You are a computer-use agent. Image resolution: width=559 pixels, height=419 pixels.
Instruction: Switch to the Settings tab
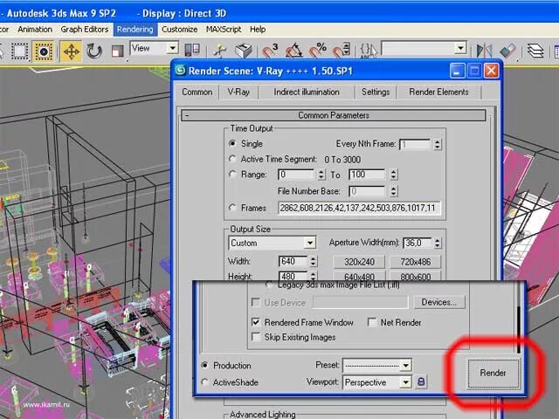[x=376, y=93]
